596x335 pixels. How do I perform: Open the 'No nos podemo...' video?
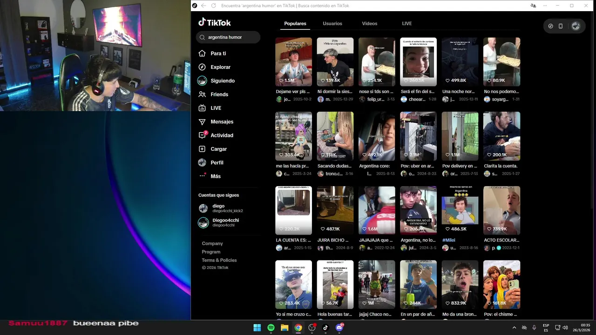point(501,62)
